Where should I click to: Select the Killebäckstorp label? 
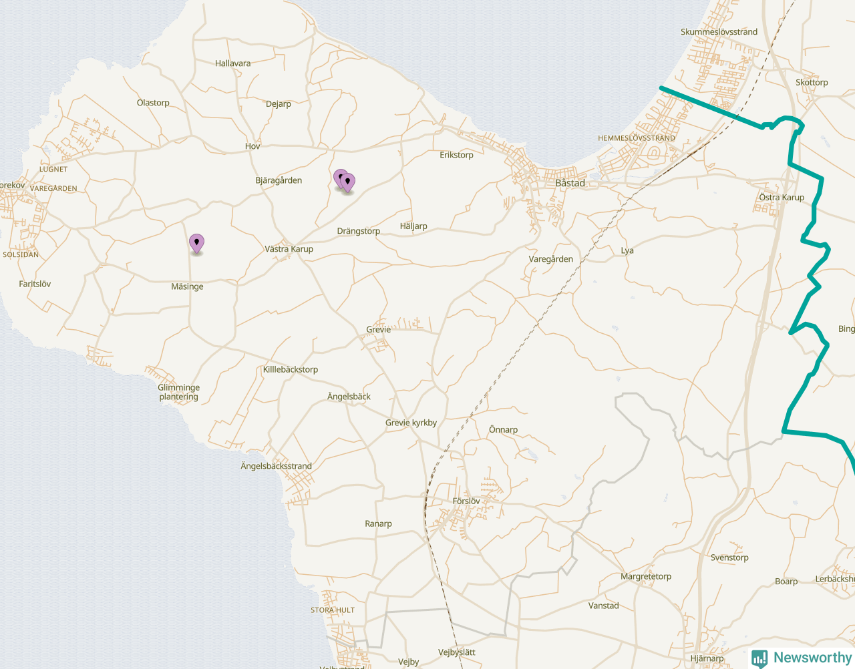click(291, 369)
